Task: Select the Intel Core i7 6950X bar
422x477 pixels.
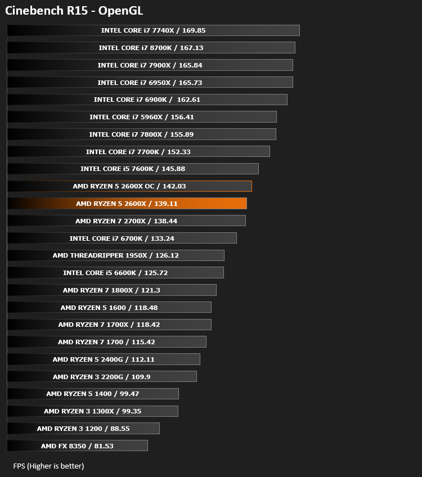Action: click(x=150, y=83)
